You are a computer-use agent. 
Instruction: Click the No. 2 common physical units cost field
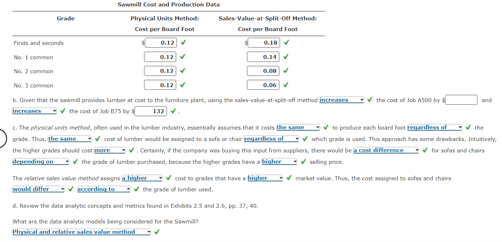[160, 71]
